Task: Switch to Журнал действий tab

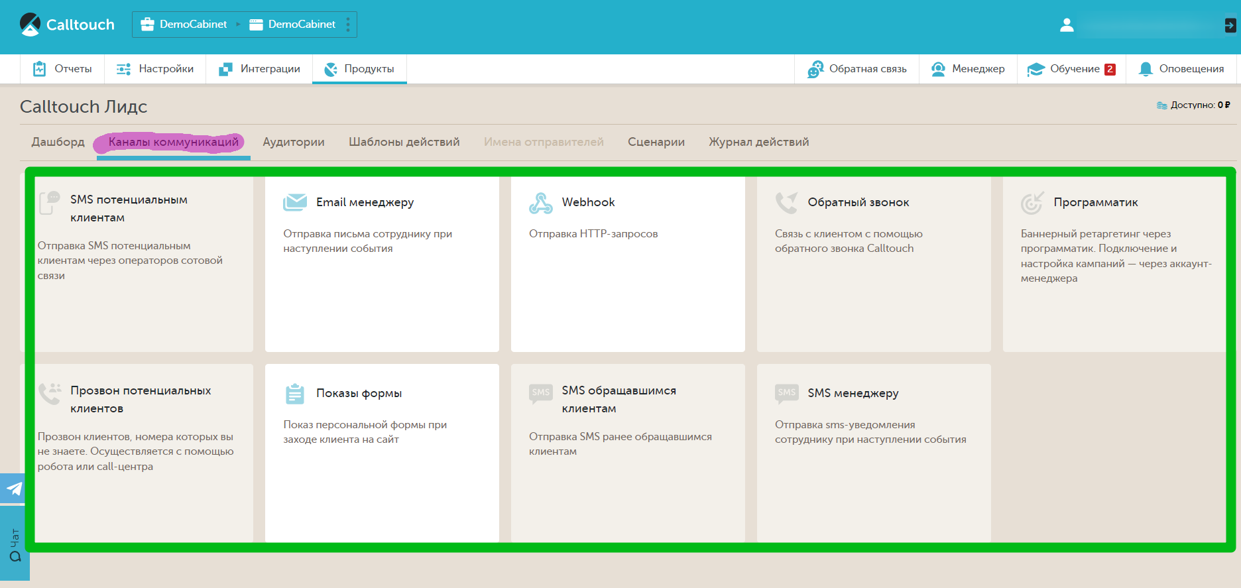Action: point(759,142)
